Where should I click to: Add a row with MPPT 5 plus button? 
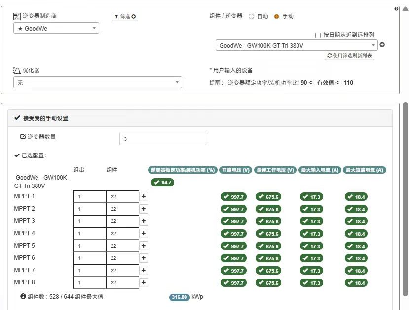(x=144, y=246)
